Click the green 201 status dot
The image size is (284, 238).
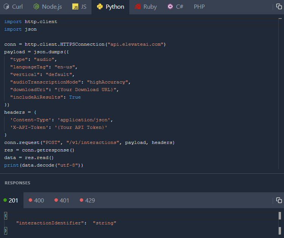point(5,200)
